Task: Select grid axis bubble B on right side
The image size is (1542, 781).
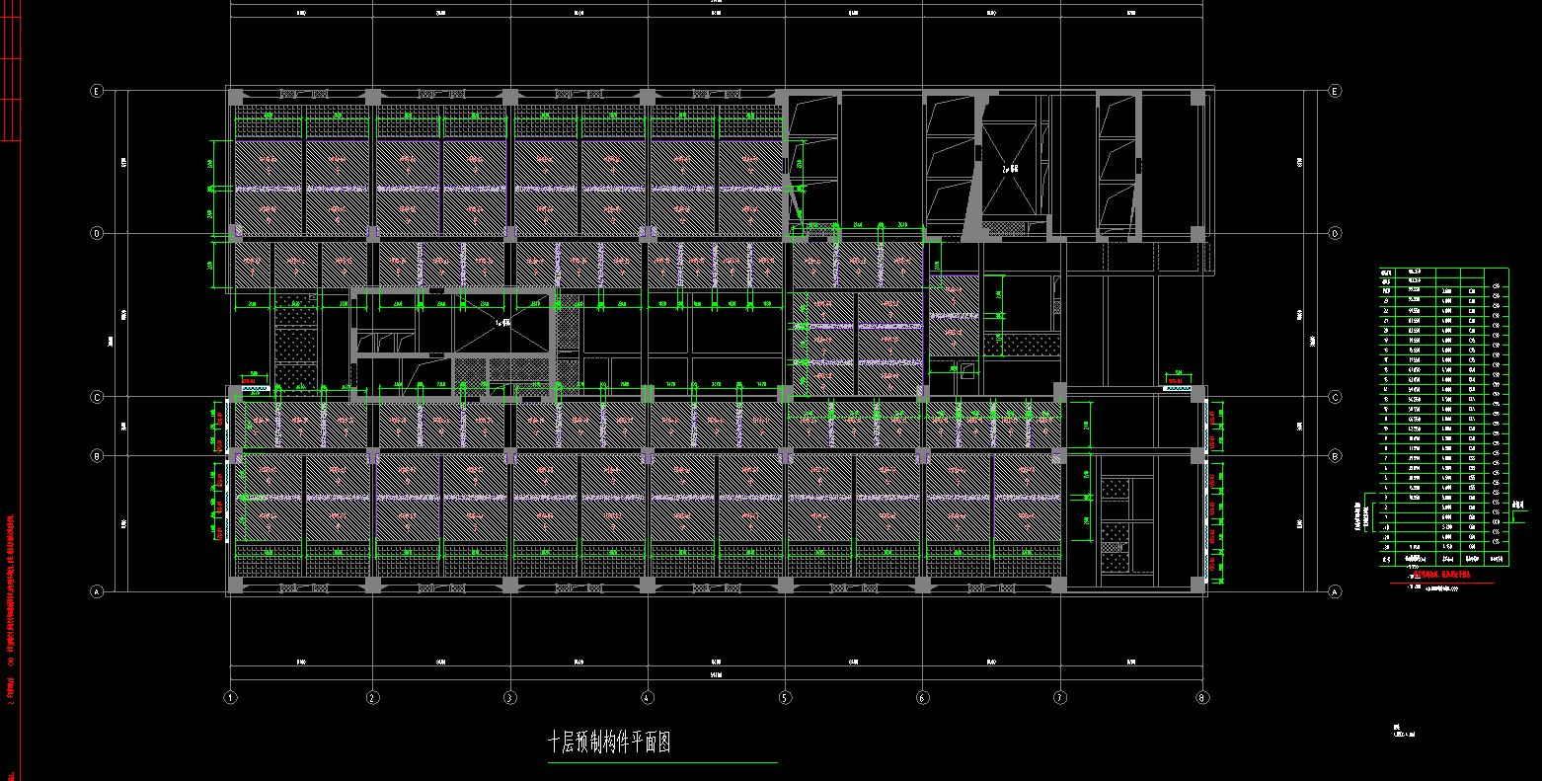Action: [x=1335, y=455]
